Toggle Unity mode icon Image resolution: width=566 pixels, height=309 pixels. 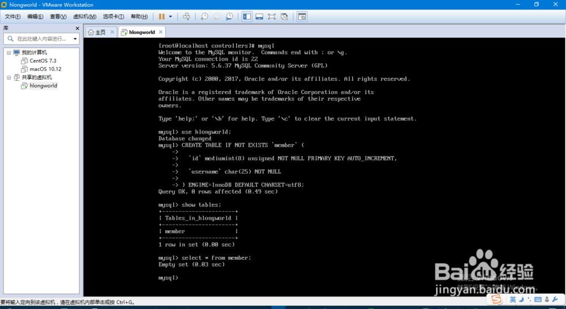(x=284, y=16)
